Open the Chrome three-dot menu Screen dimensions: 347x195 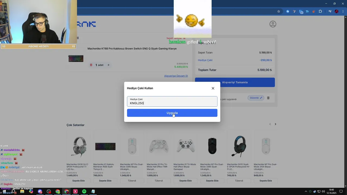pyautogui.click(x=343, y=11)
